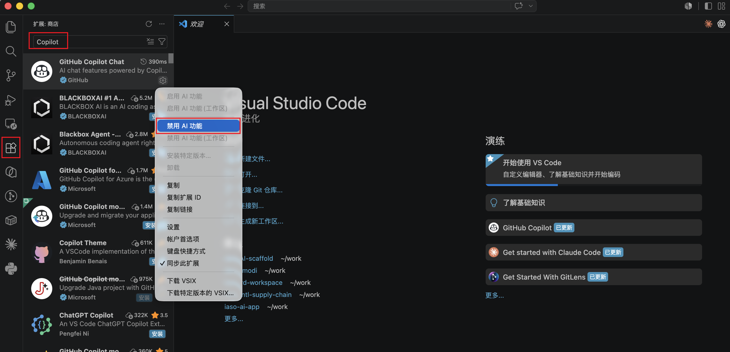Image resolution: width=730 pixels, height=352 pixels.
Task: Click the ChatGPT icon in editor toolbar
Action: 721,24
